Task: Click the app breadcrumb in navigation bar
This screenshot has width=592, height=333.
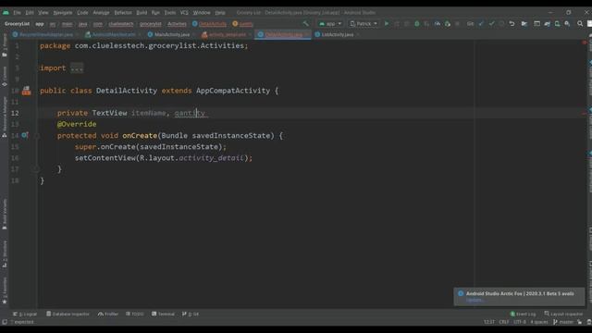Action: [x=40, y=23]
